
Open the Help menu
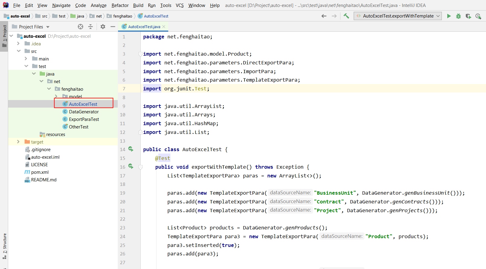click(215, 5)
